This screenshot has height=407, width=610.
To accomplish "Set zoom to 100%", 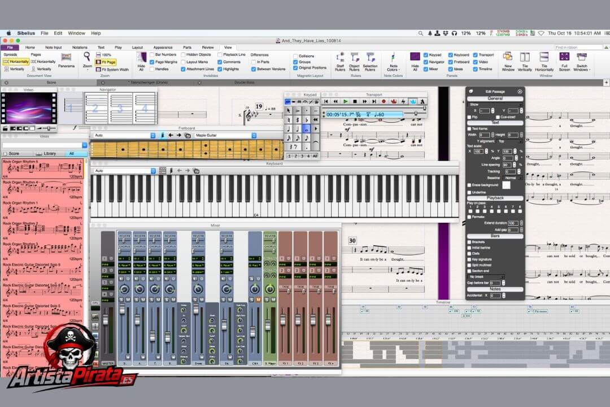I will coord(103,55).
